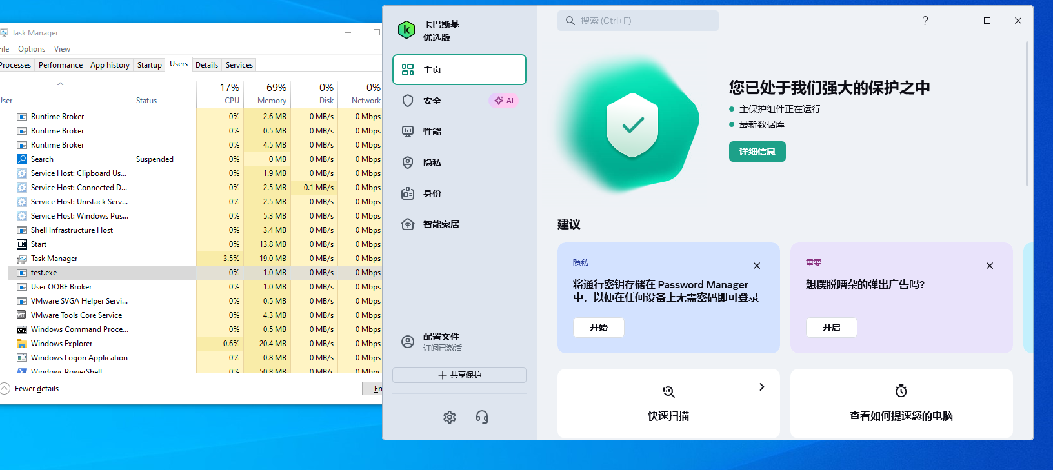
Task: Open the 快速扫描 quick scan card
Action: pos(668,404)
